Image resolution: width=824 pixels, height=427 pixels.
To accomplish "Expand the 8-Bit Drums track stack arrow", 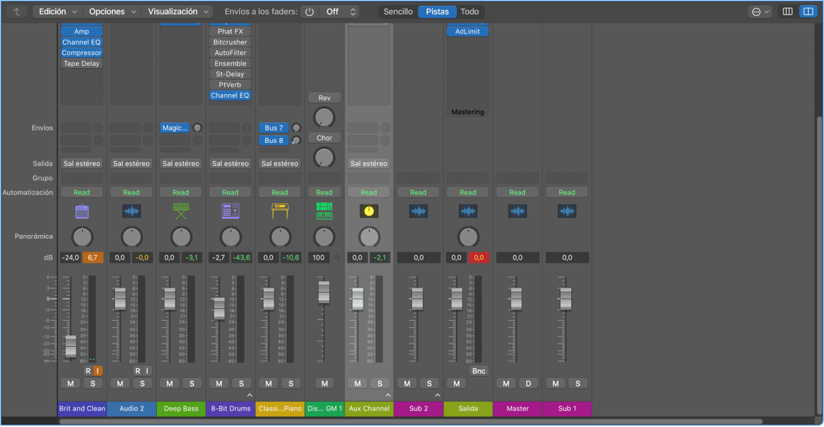I will tap(249, 395).
